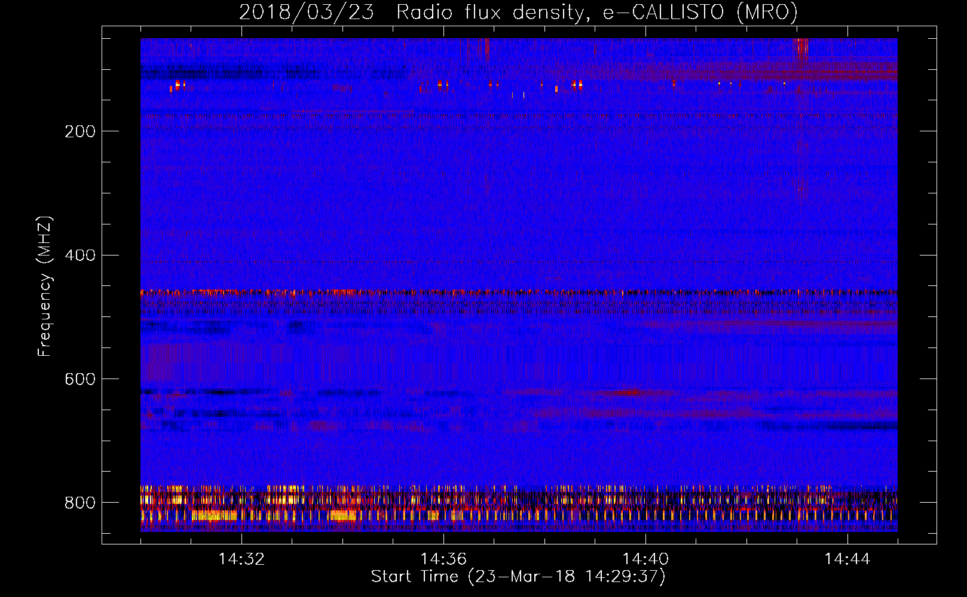
Task: Click the 400 frequency tick label
Action: pos(80,256)
